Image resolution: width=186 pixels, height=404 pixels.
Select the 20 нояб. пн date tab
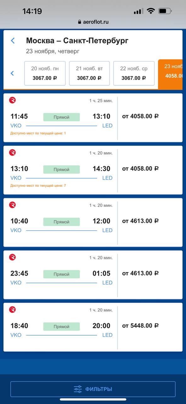click(45, 73)
